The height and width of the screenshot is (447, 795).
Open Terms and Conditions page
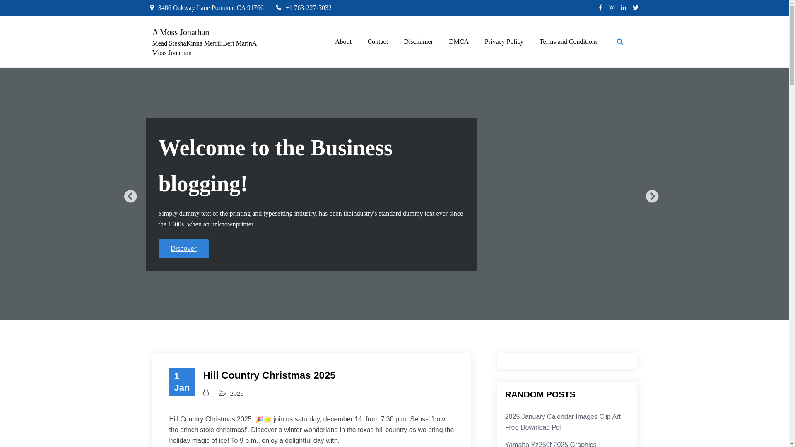568,42
